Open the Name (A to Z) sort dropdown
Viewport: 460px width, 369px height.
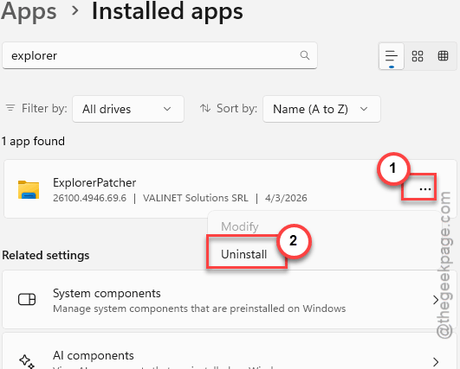(321, 109)
